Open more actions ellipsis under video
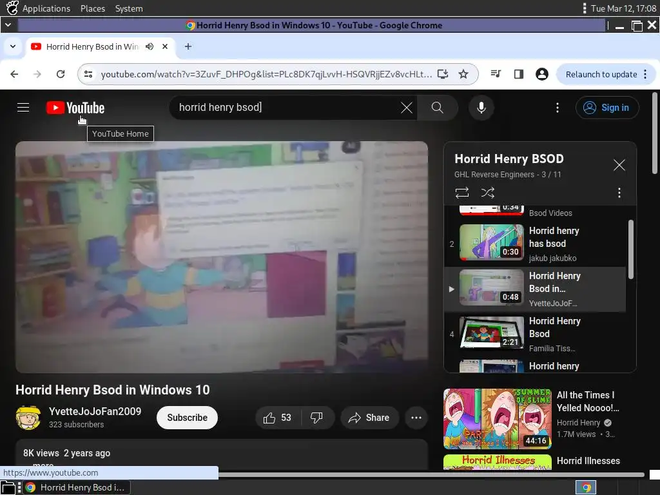Image resolution: width=660 pixels, height=495 pixels. pos(416,418)
